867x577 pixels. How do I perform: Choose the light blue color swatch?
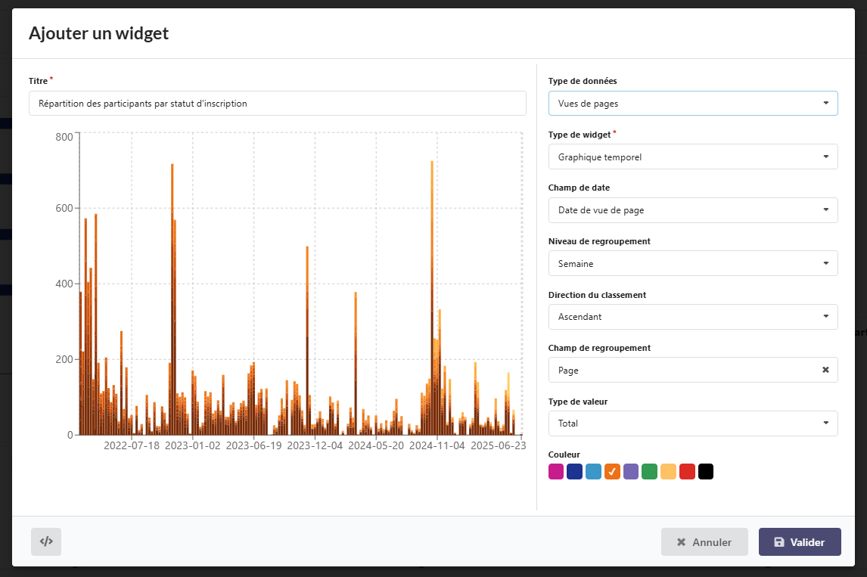click(593, 472)
